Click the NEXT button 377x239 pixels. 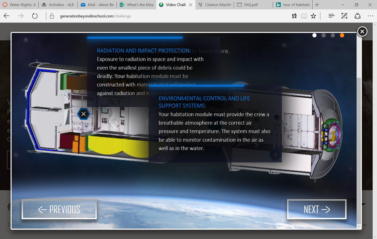(x=317, y=209)
